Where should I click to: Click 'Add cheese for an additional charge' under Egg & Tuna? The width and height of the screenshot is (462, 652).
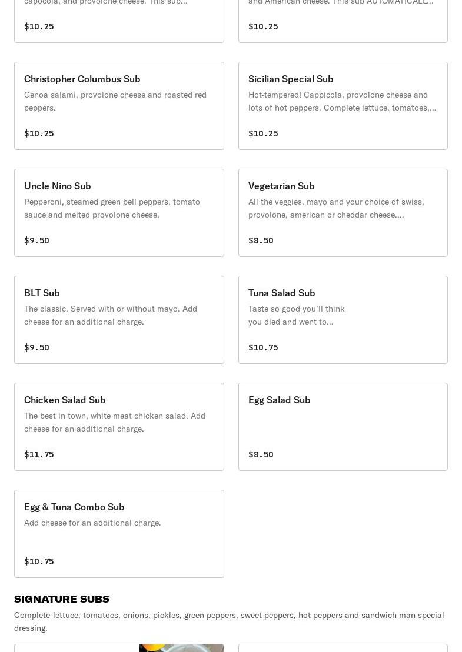click(92, 523)
